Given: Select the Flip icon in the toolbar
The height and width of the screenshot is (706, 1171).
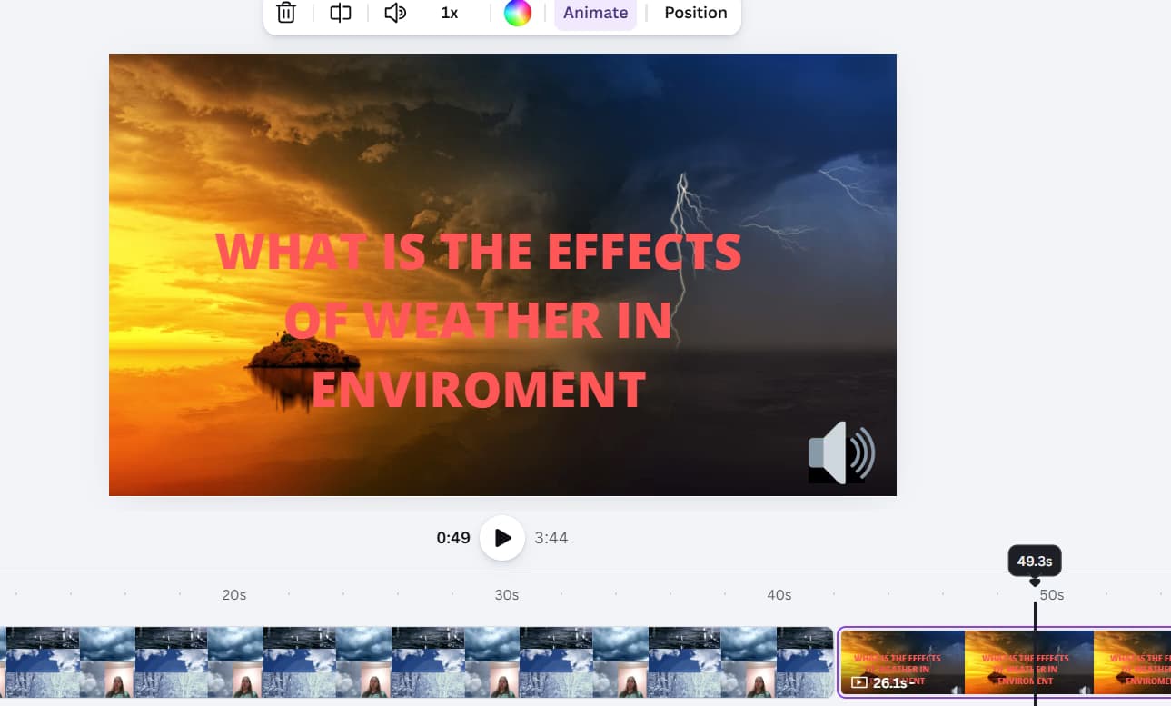Looking at the screenshot, I should tap(340, 13).
